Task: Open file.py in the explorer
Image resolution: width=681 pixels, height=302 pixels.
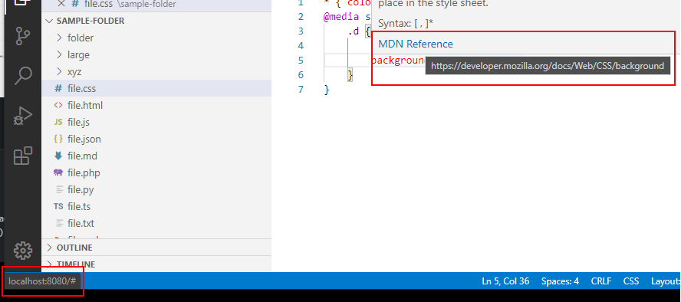Action: click(x=156, y=190)
